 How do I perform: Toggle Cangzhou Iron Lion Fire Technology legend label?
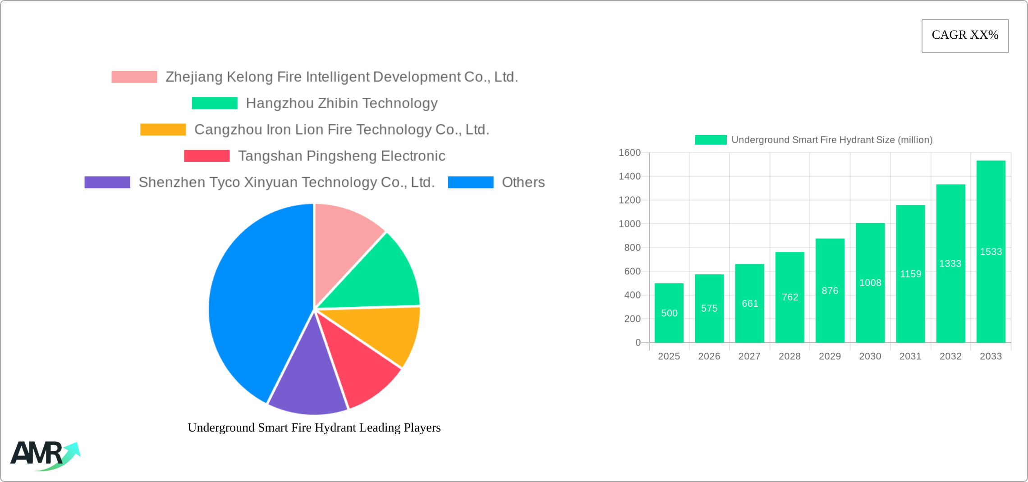pyautogui.click(x=342, y=130)
